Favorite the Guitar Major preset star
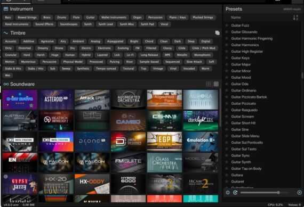Viewport: 304px width, 207px height. (x=227, y=64)
